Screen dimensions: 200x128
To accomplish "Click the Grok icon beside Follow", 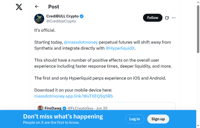I will (167, 18).
